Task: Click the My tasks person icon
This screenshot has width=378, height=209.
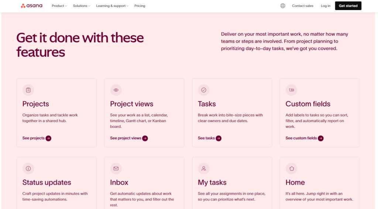Action: [203, 168]
